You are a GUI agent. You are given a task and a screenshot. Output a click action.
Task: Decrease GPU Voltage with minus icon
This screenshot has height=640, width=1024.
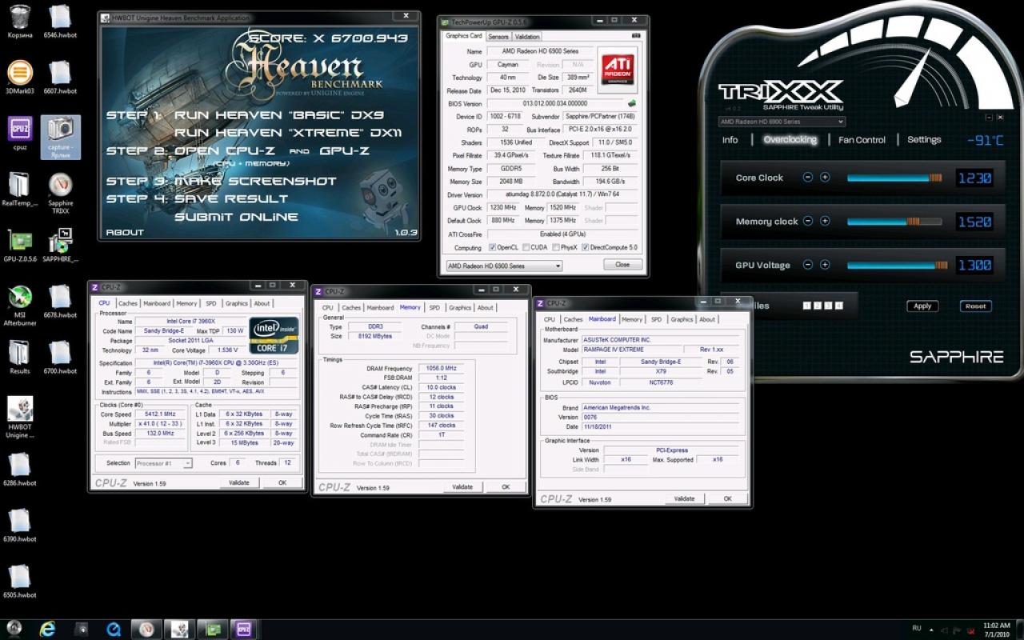tap(808, 265)
